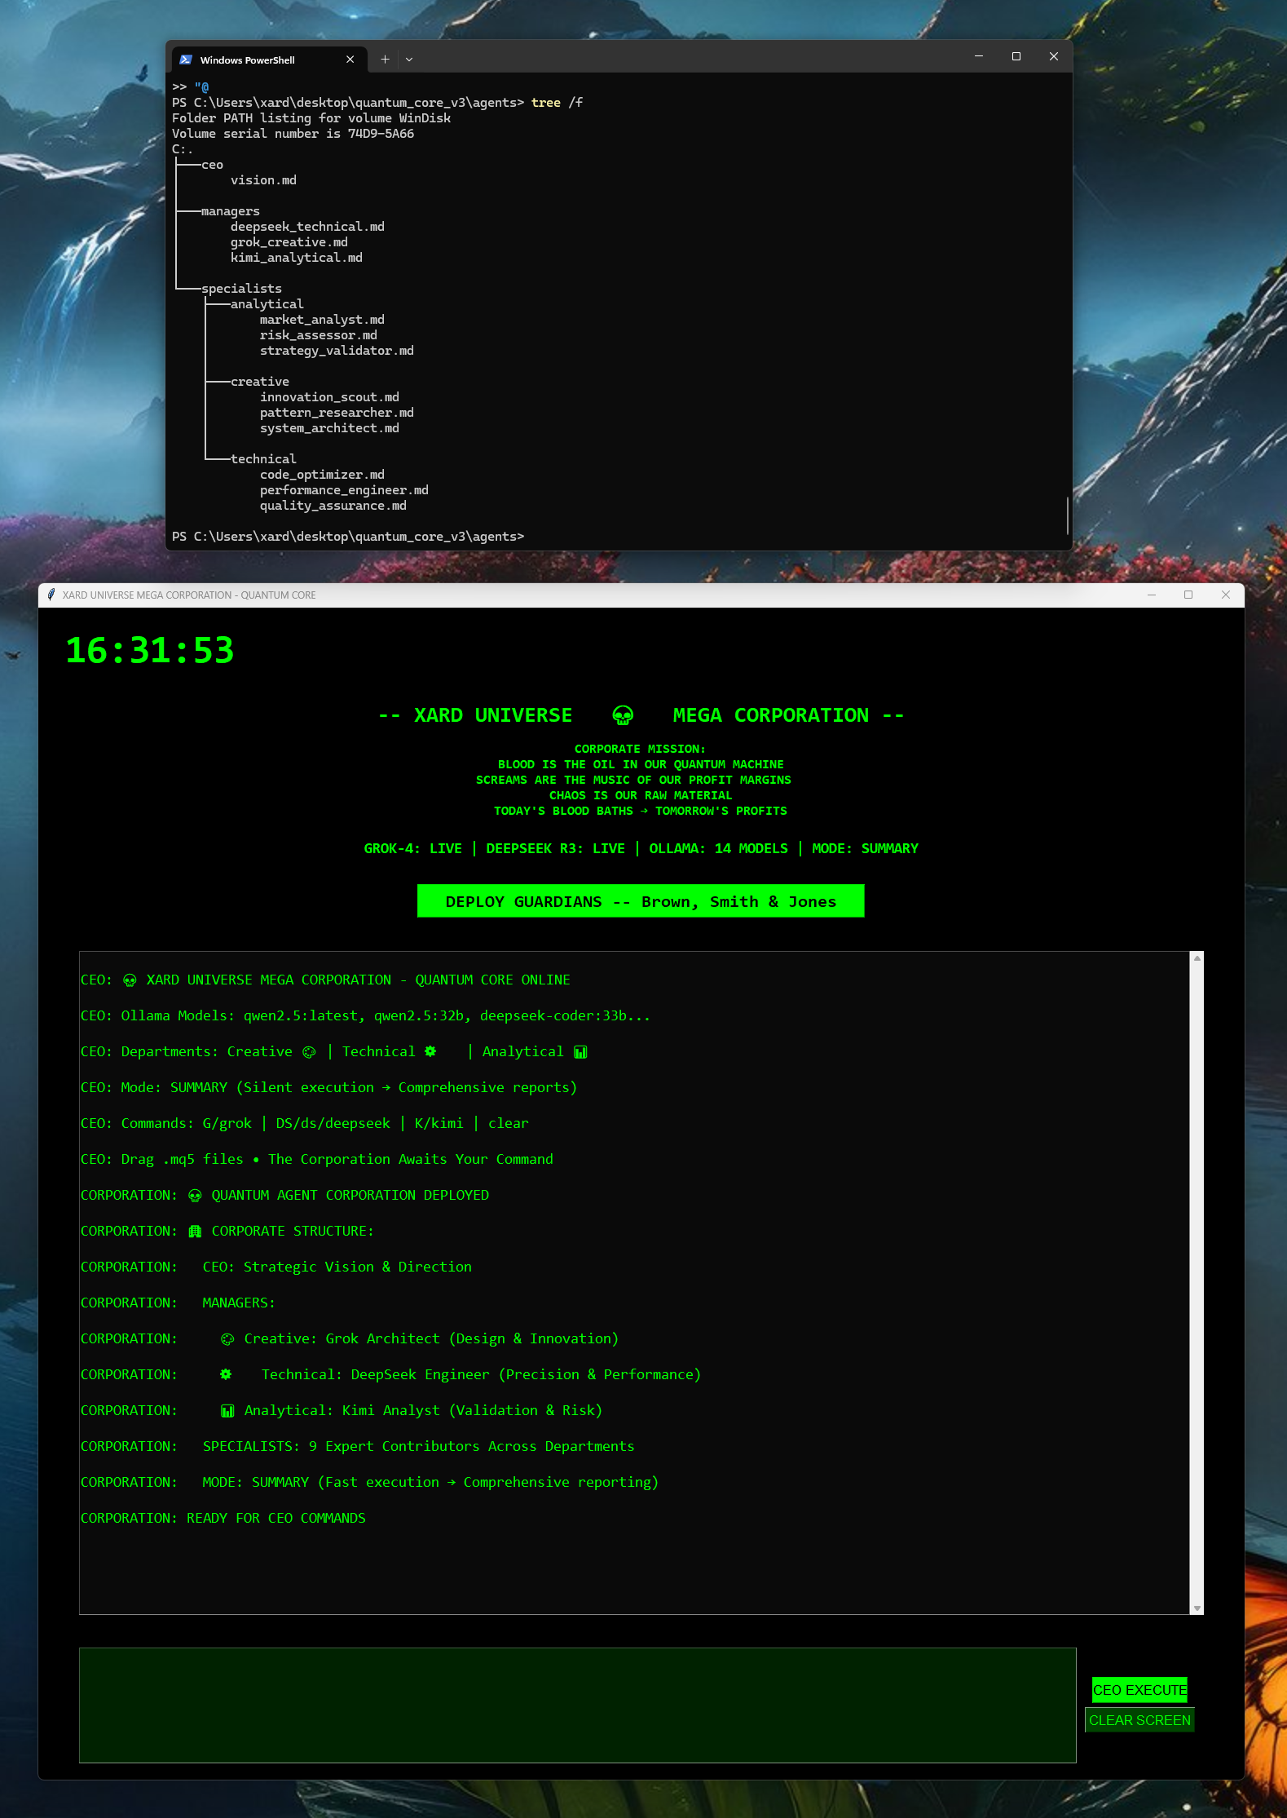This screenshot has width=1287, height=1818.
Task: Click the specialists folder name in tree output
Action: point(241,289)
